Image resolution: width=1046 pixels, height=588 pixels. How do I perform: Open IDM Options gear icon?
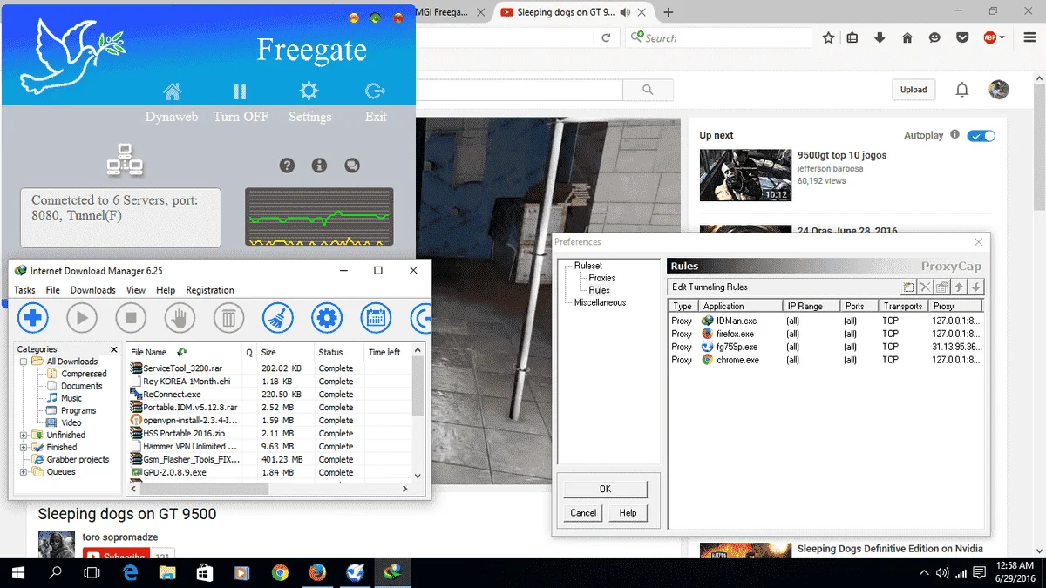(x=327, y=318)
